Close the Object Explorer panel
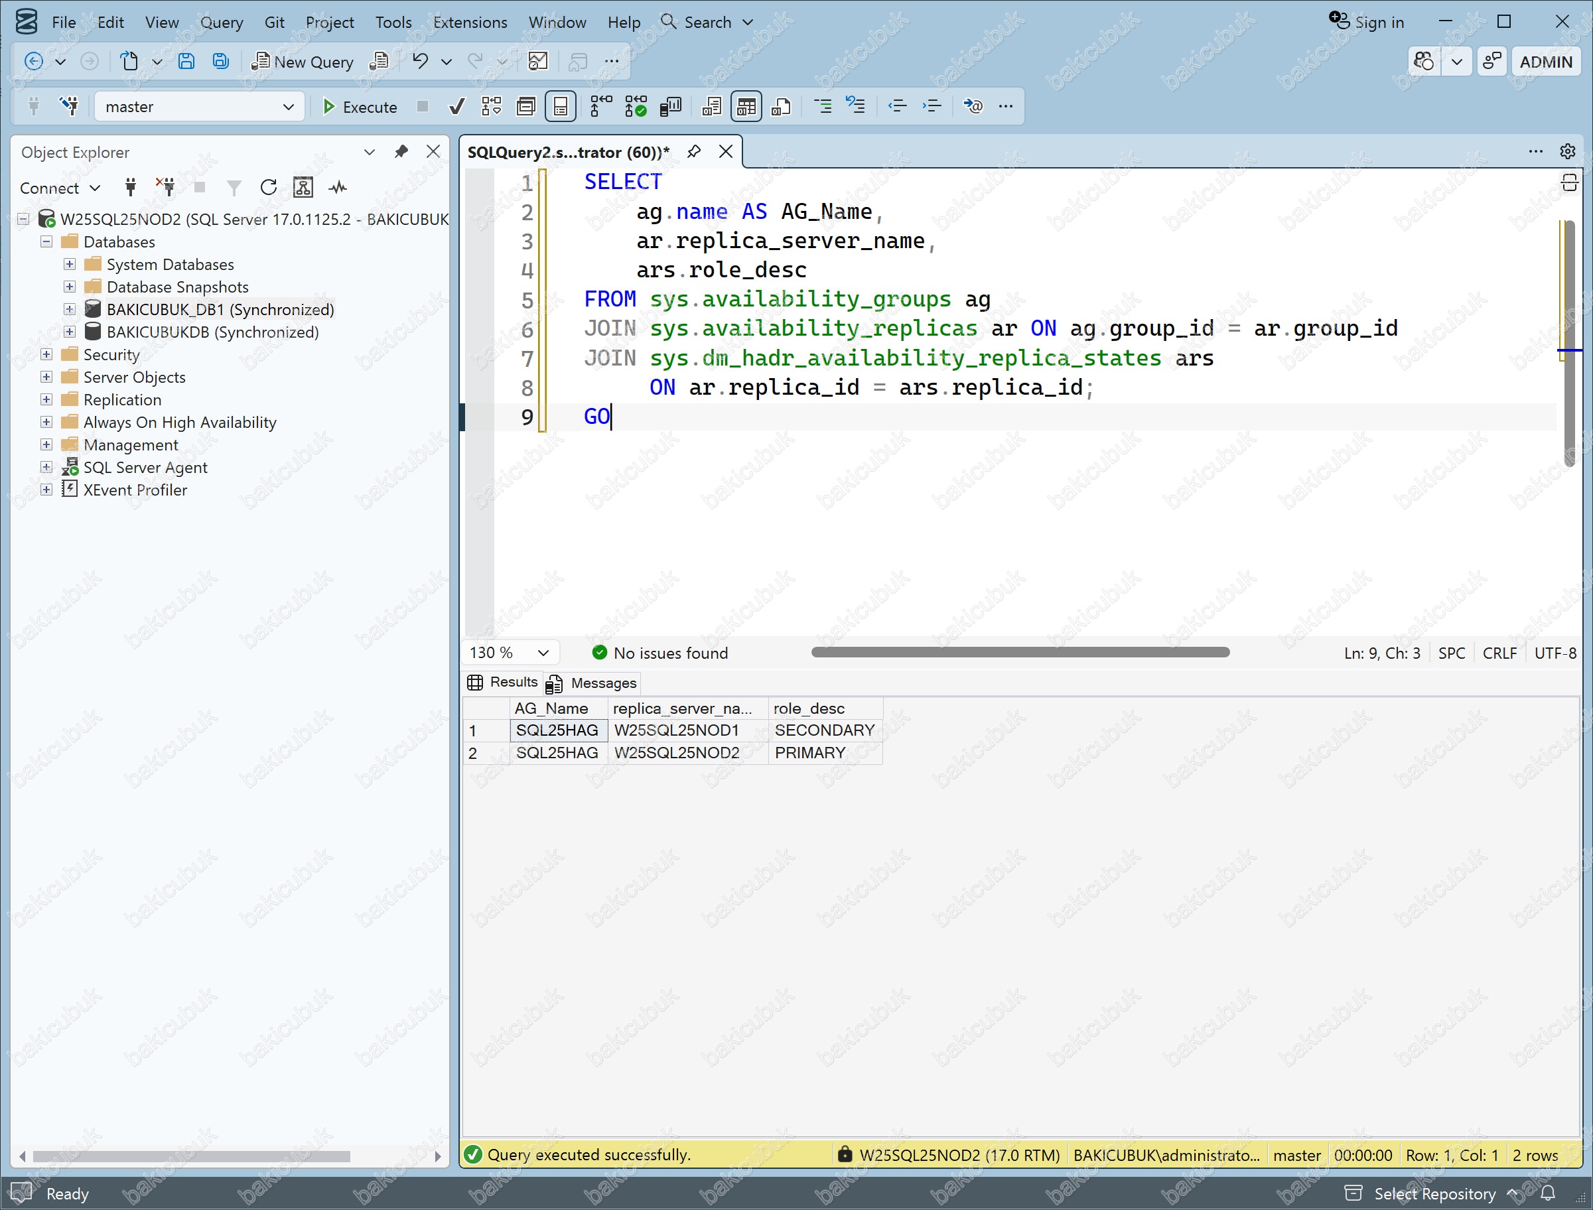This screenshot has height=1210, width=1593. 433,152
